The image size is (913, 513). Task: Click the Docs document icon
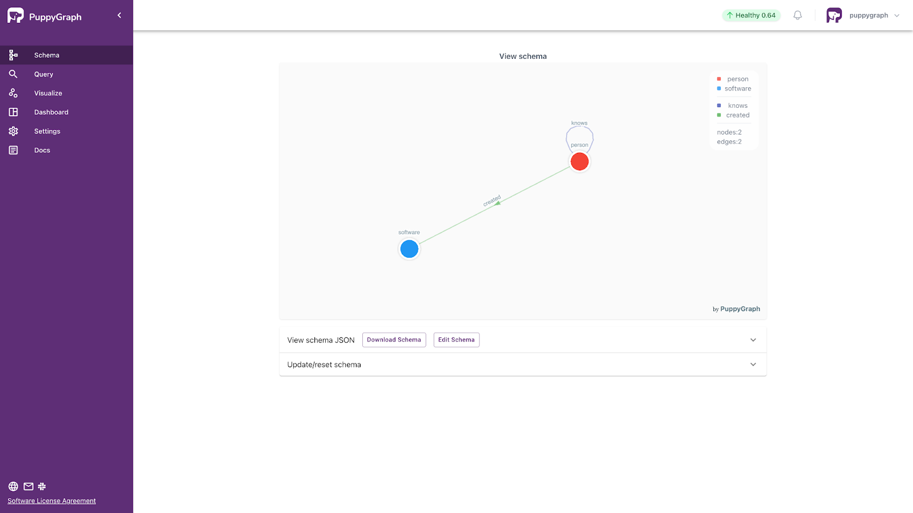[x=13, y=150]
